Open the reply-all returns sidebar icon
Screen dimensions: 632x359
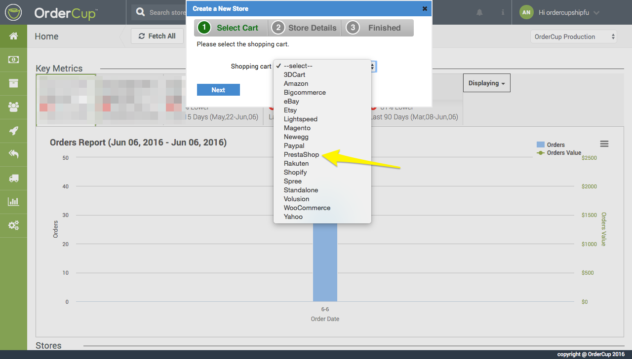click(x=13, y=154)
